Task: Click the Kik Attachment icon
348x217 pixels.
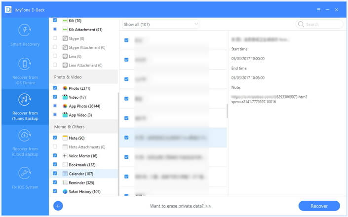Action: pos(65,30)
